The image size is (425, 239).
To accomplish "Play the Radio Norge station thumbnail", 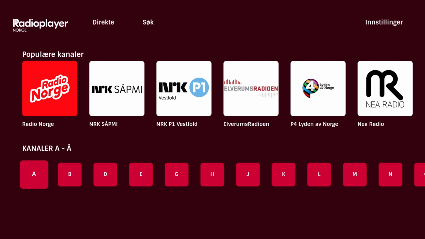I will 50,88.
